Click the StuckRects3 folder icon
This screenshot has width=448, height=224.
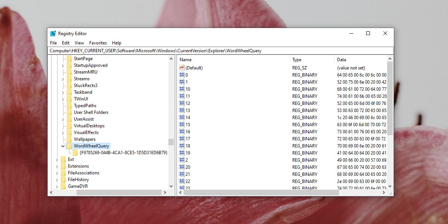point(69,85)
